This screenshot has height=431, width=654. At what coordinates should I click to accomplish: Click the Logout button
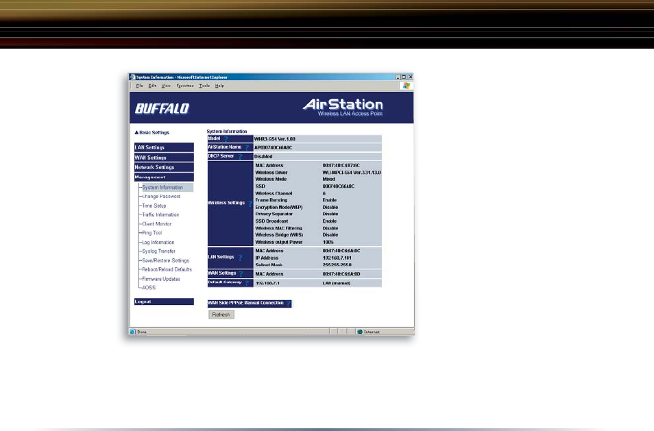click(164, 301)
